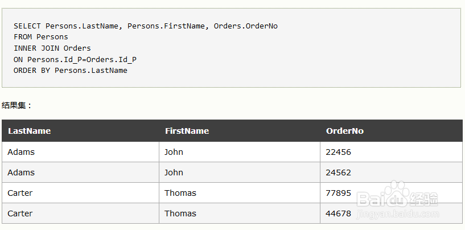Select order number 77895 cell
Screen dimensions: 465x230
tap(392, 193)
